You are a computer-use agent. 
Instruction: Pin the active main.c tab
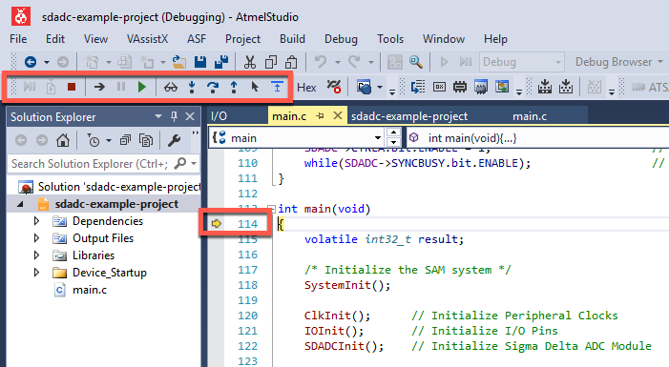[320, 116]
